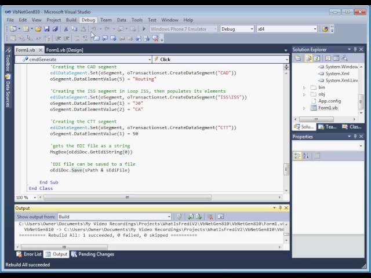This screenshot has height=278, width=371.
Task: Click the Find Message in Code icon in Output
Action: (179, 217)
